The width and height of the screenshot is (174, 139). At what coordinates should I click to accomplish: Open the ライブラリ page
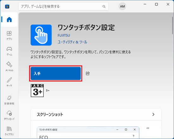(9, 131)
